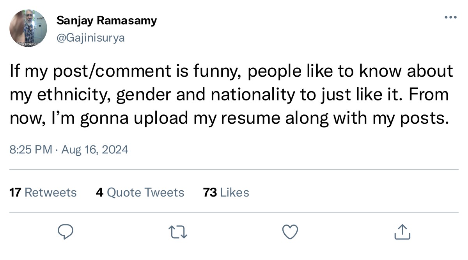The width and height of the screenshot is (468, 260).
Task: View the 4 Quote Tweets list
Action: tap(140, 192)
